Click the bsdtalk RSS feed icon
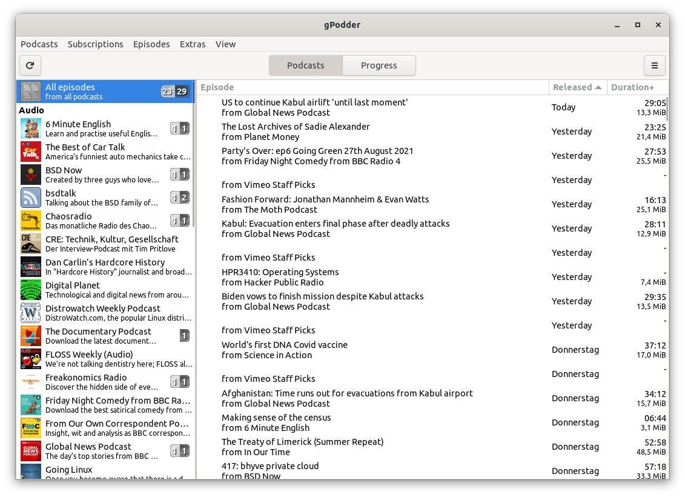 coord(31,198)
